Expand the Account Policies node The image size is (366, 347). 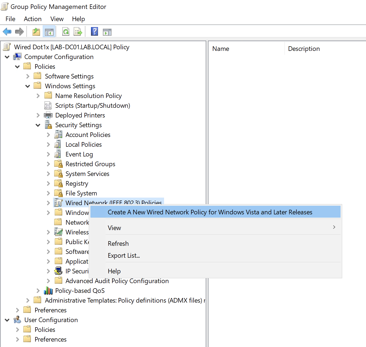click(48, 135)
